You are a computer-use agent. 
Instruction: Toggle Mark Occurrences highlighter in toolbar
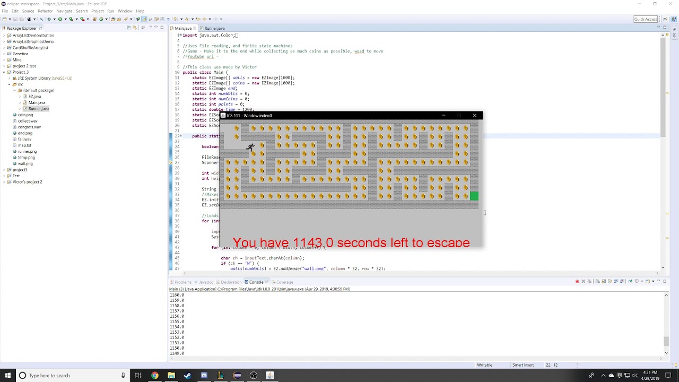[x=144, y=19]
